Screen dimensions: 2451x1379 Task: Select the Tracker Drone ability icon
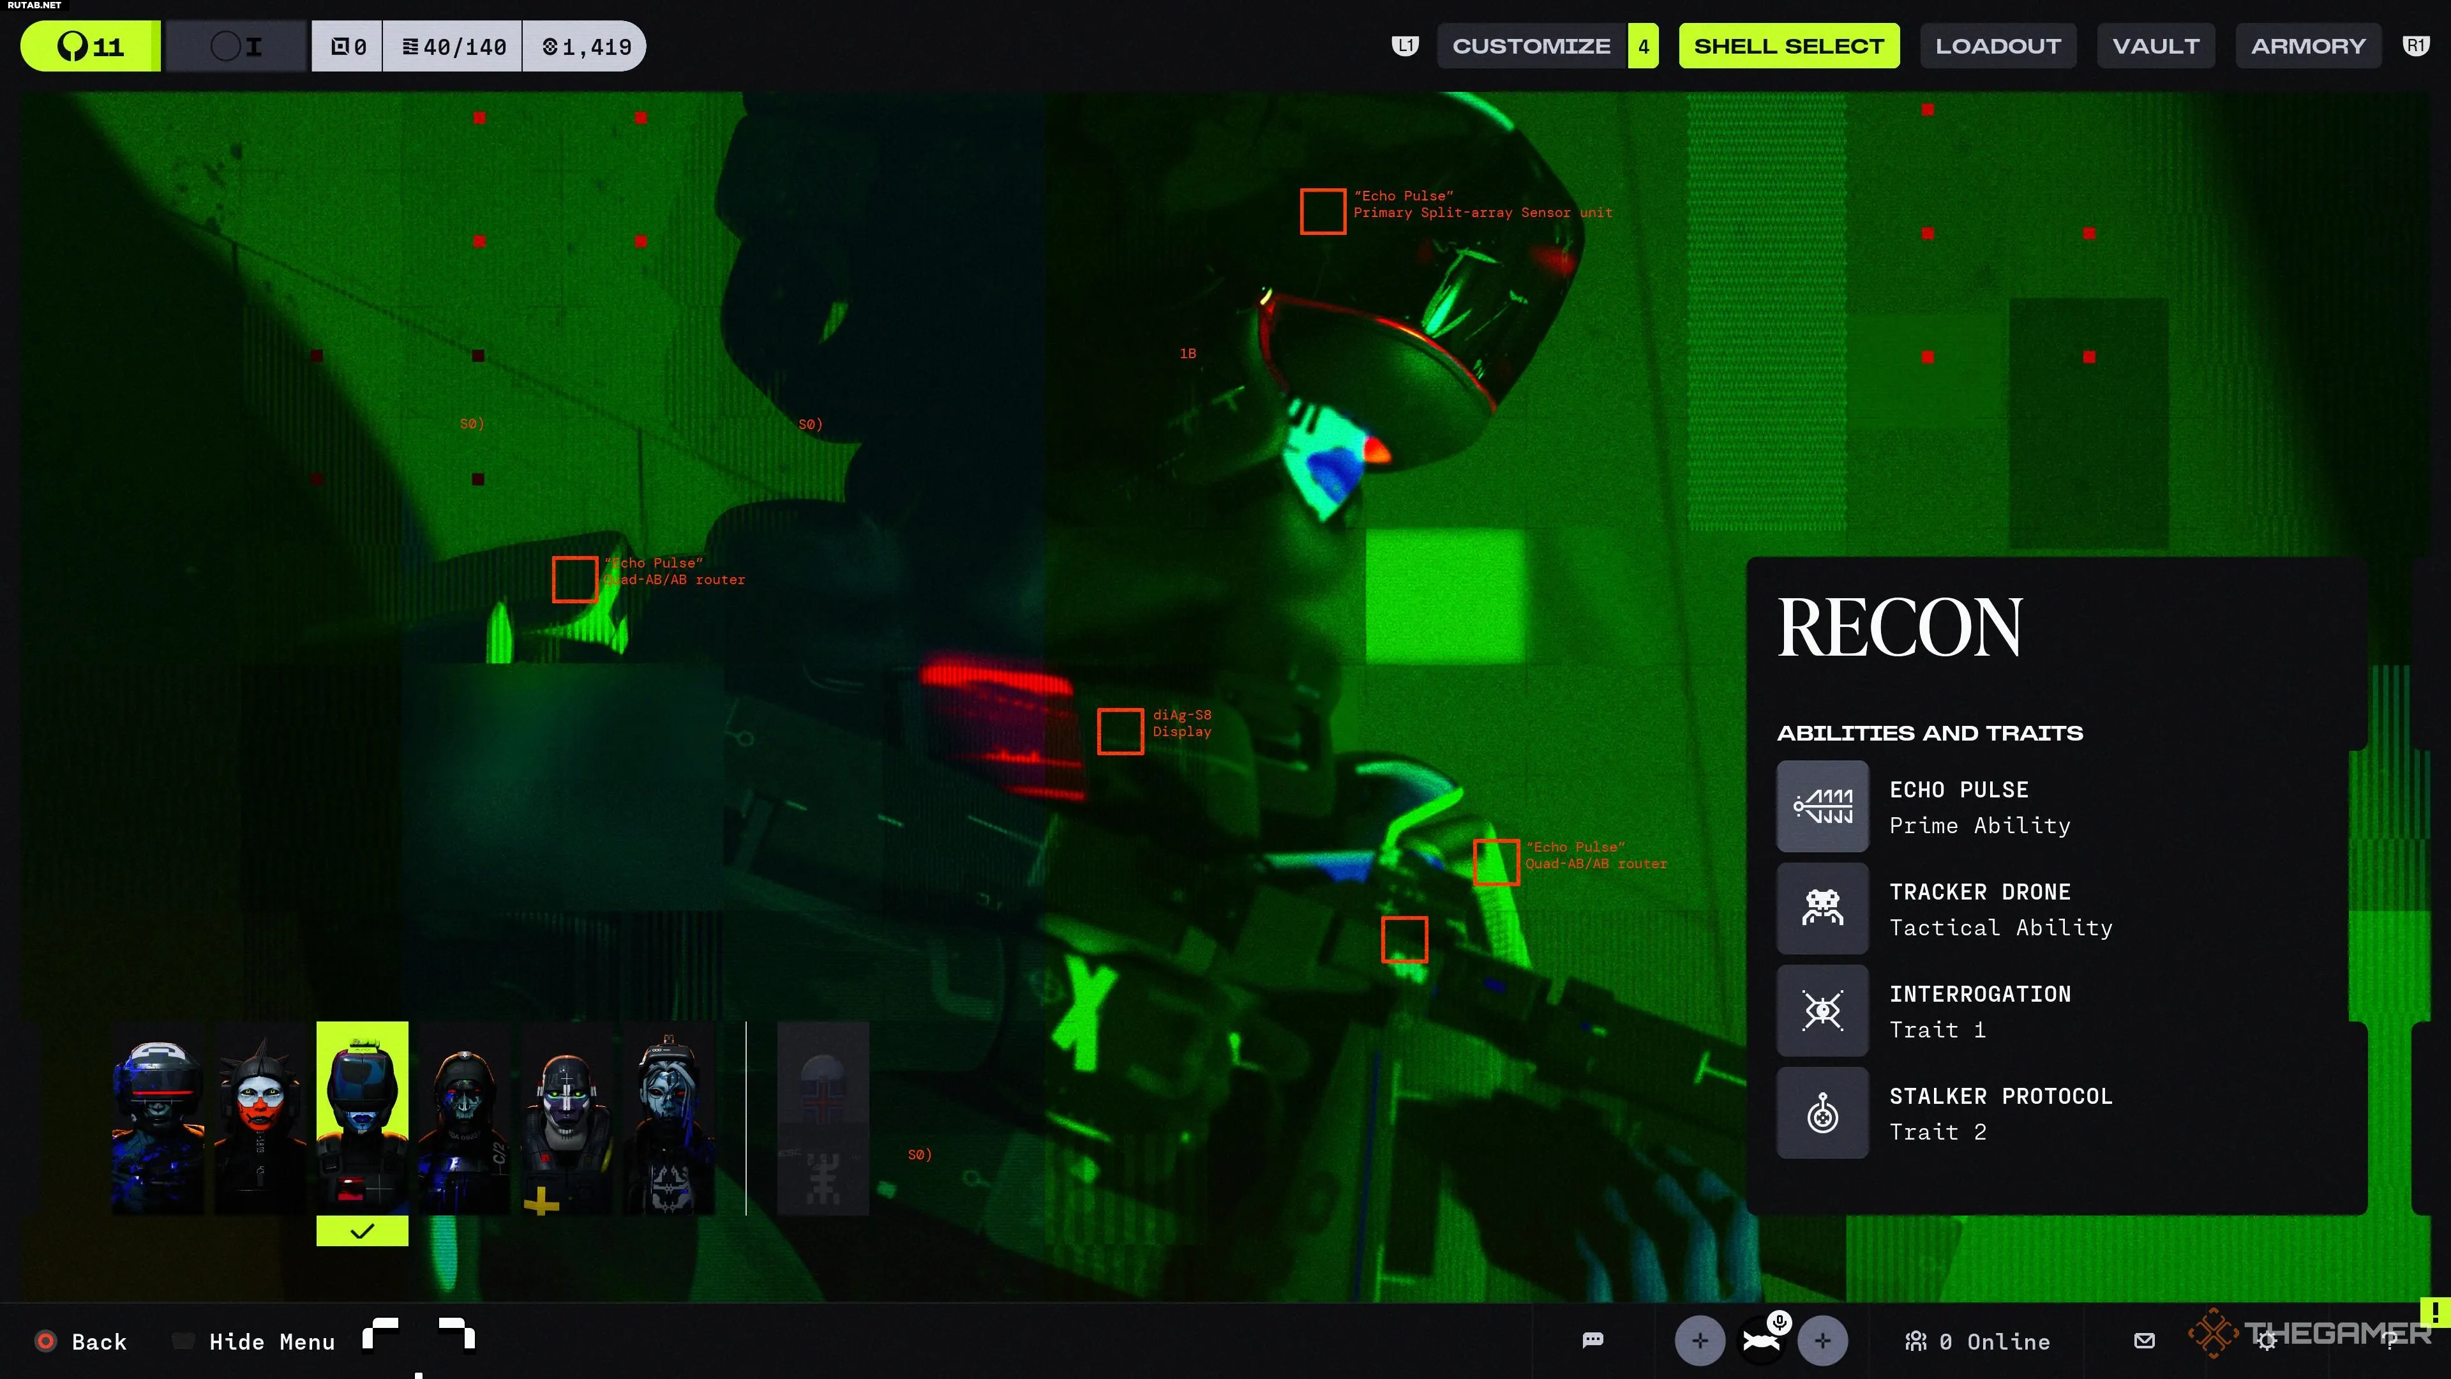click(x=1822, y=908)
